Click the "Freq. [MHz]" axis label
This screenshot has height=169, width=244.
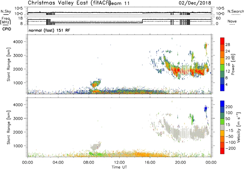pyautogui.click(x=6, y=20)
